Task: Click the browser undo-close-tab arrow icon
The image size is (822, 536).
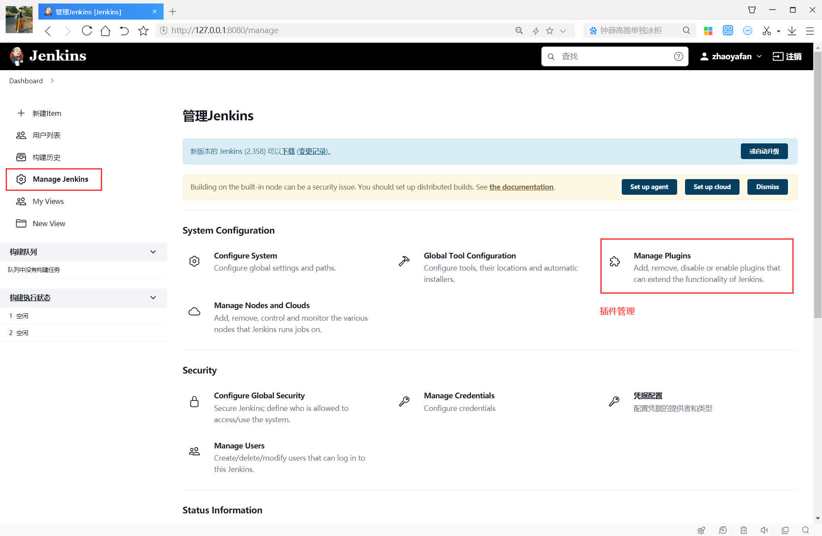Action: pyautogui.click(x=124, y=31)
